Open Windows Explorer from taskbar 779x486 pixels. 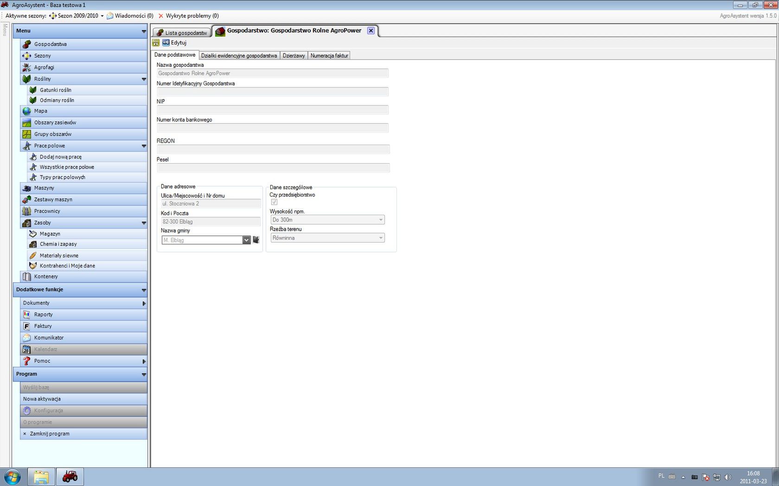coord(41,477)
